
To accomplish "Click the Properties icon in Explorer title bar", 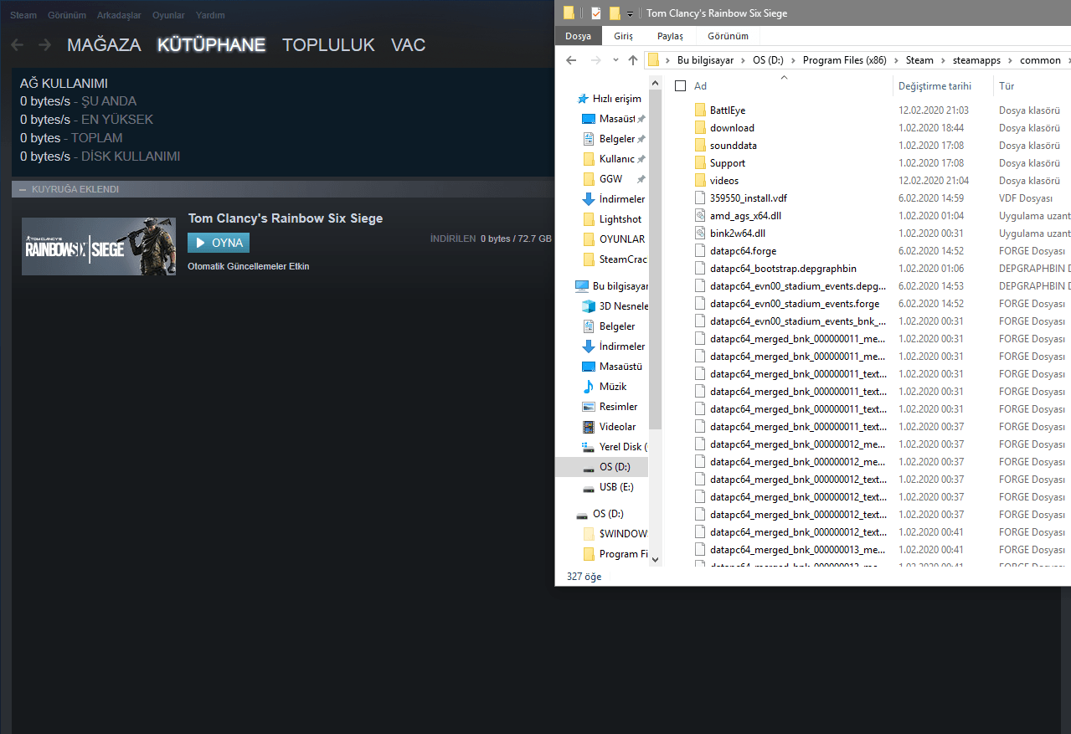I will 595,13.
